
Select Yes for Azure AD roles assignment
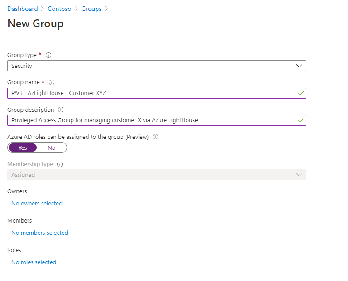[23, 148]
